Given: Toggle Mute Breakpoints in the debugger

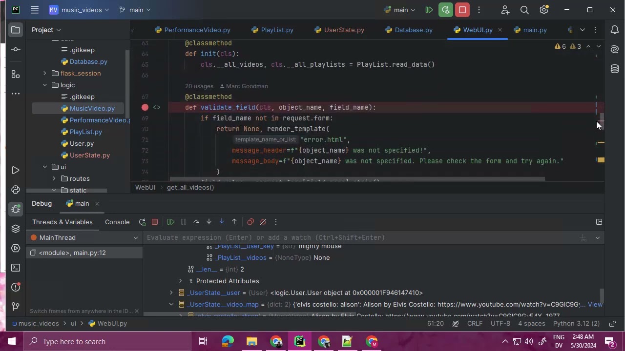Looking at the screenshot, I should pyautogui.click(x=263, y=222).
